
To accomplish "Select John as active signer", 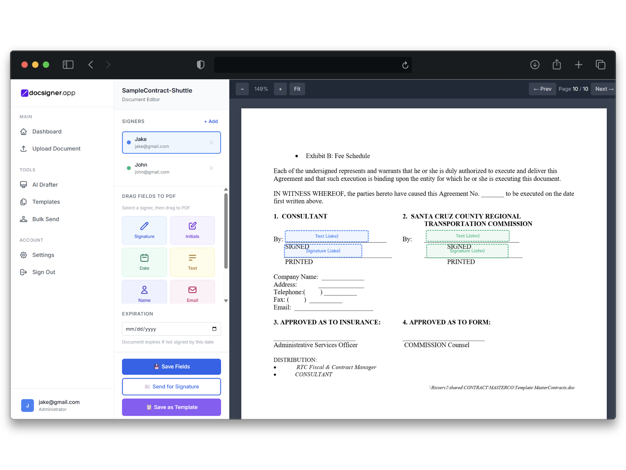I will (x=163, y=168).
